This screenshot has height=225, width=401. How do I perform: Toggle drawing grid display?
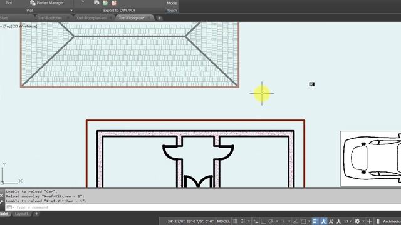click(235, 221)
